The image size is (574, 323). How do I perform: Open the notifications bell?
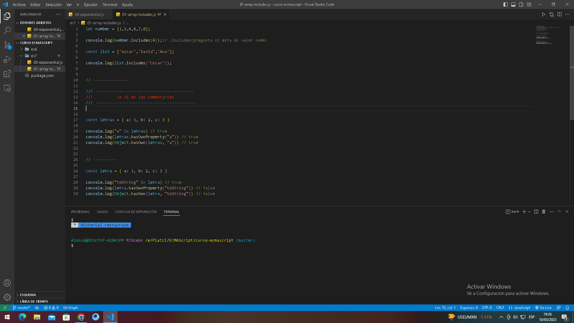[567, 308]
